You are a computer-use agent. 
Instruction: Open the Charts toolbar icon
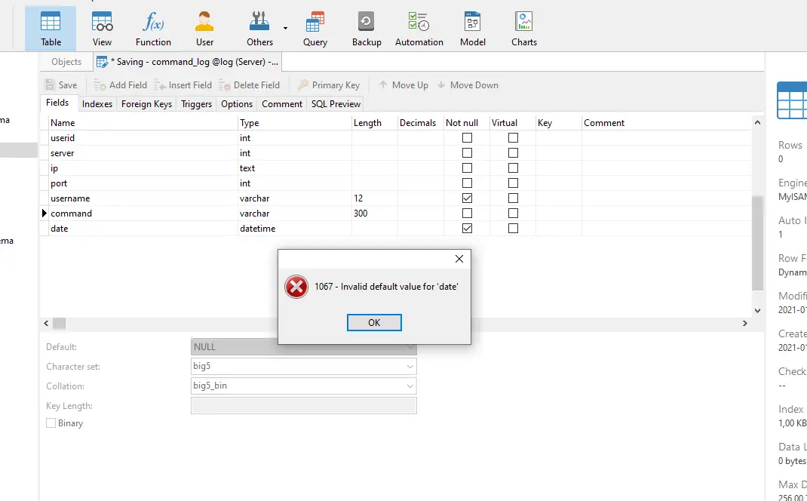point(523,28)
